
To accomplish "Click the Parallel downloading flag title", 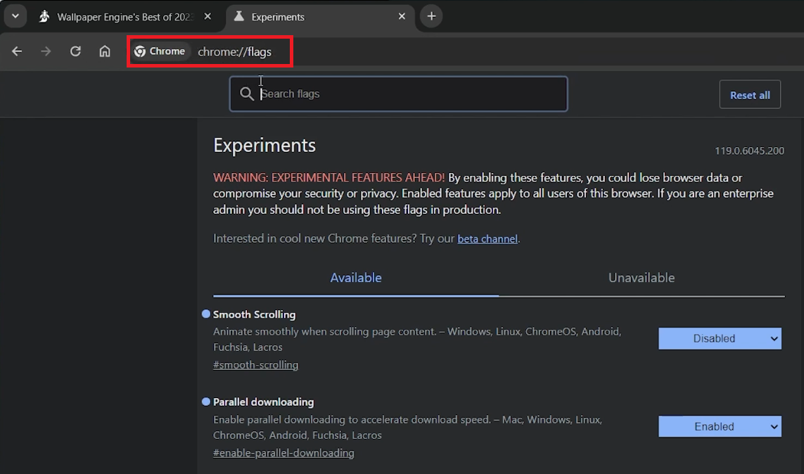I will [x=264, y=402].
